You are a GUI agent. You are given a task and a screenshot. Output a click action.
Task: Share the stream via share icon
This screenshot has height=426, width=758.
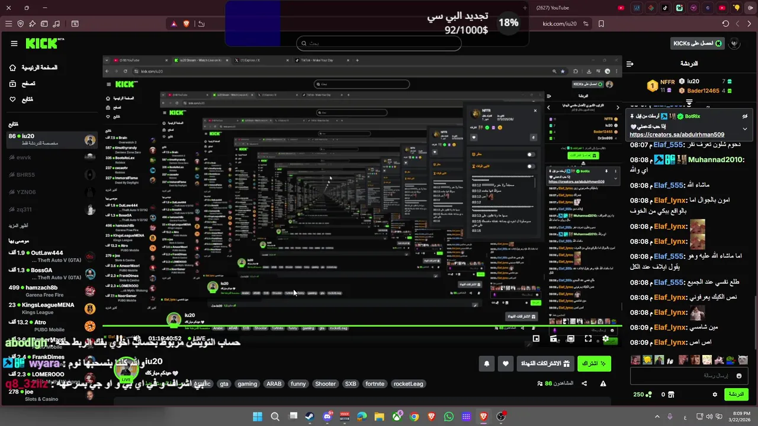584,383
